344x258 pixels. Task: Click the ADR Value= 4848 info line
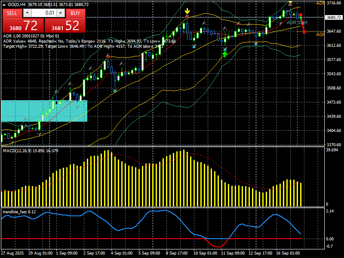pos(89,41)
